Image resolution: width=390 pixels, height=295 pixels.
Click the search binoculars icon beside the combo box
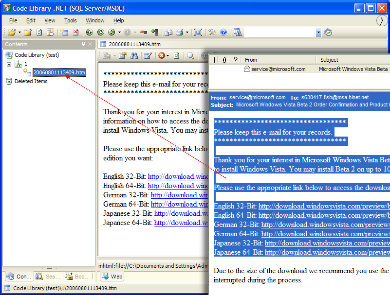237,32
